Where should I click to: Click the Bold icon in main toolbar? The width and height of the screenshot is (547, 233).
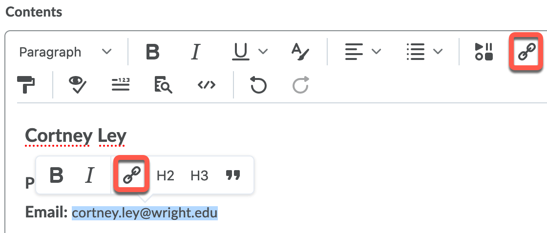(x=153, y=52)
